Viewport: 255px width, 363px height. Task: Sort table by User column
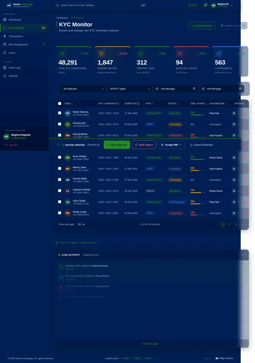pyautogui.click(x=69, y=103)
